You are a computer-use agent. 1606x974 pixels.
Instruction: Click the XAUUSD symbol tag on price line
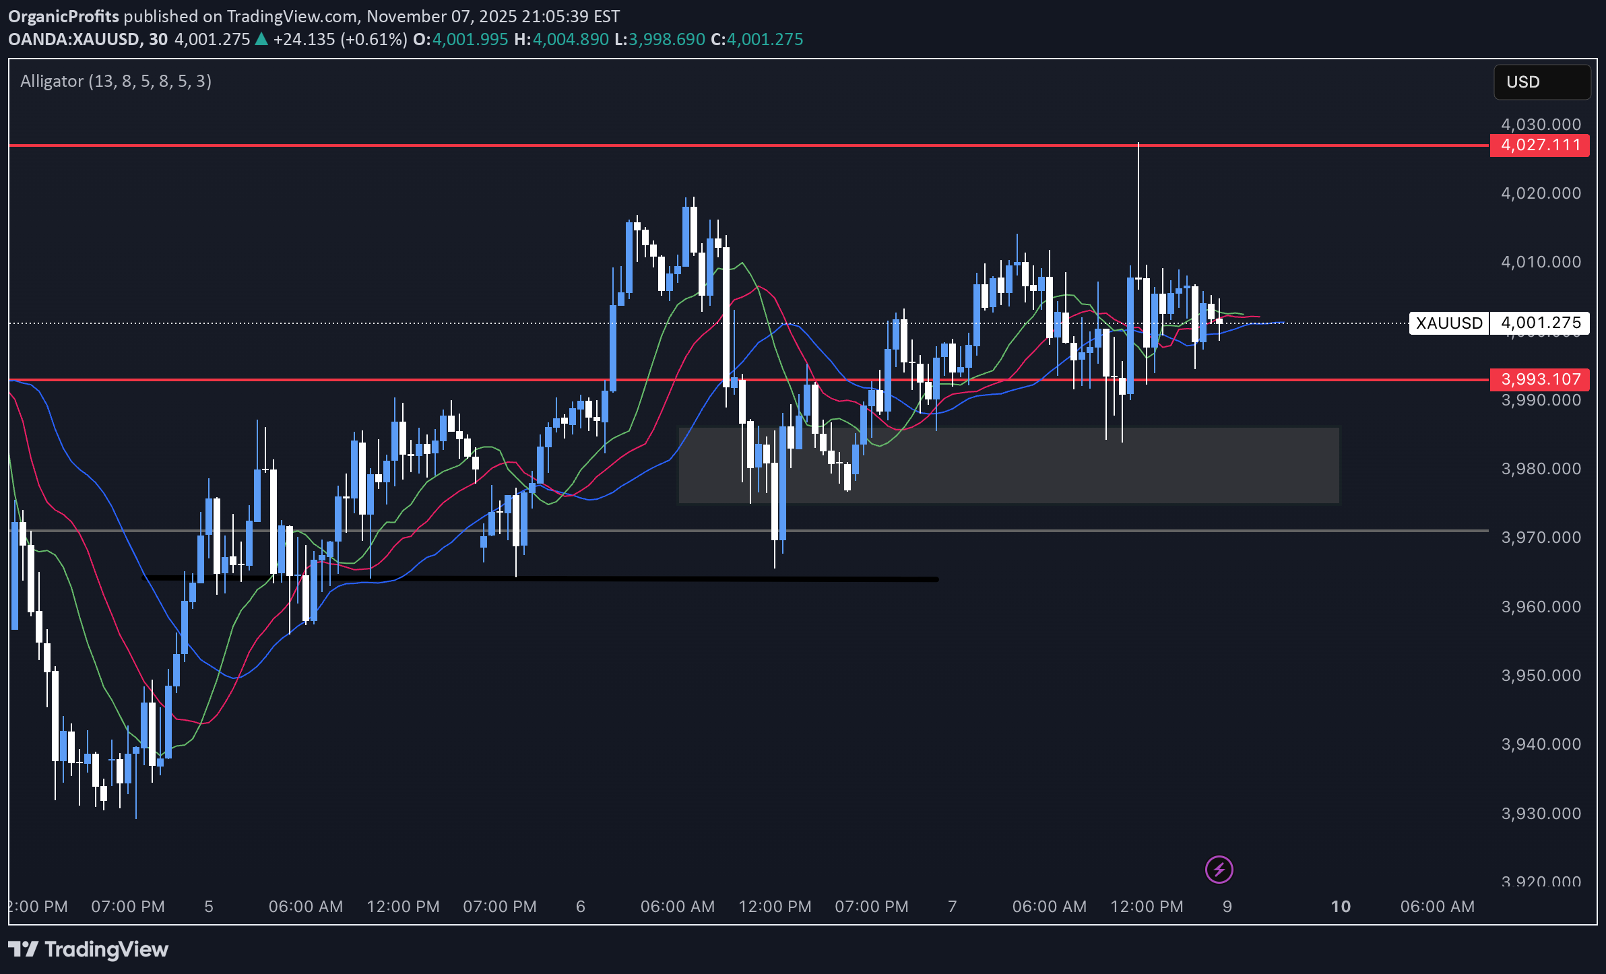(1448, 323)
